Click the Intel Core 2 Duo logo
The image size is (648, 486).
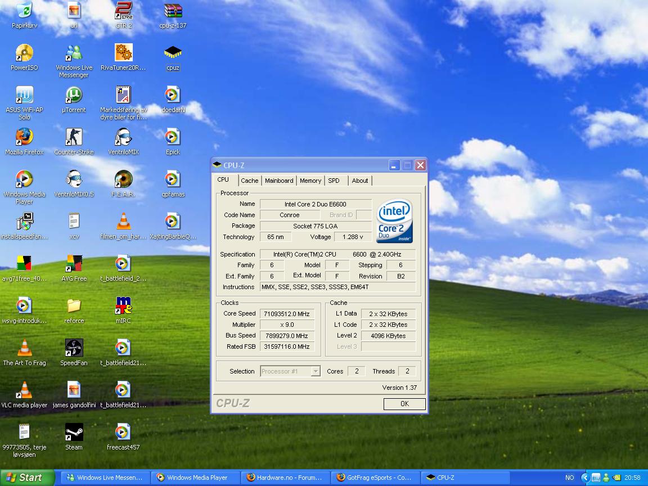[395, 220]
